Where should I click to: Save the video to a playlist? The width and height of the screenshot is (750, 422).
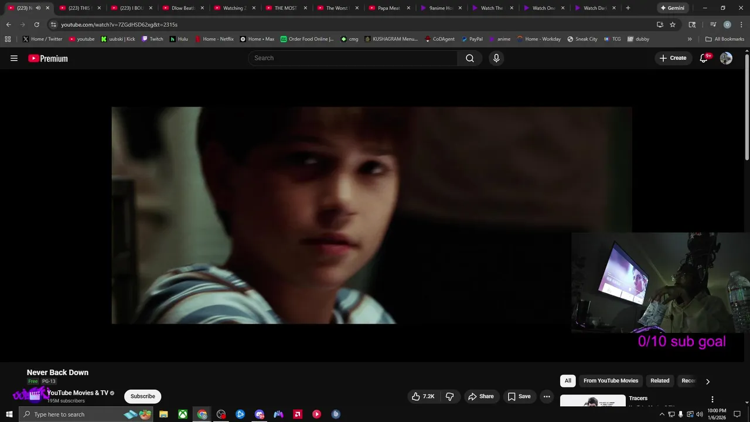[x=519, y=396]
